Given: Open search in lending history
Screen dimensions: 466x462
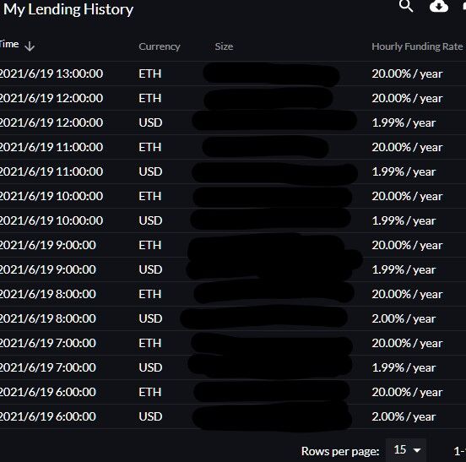Looking at the screenshot, I should 406,6.
